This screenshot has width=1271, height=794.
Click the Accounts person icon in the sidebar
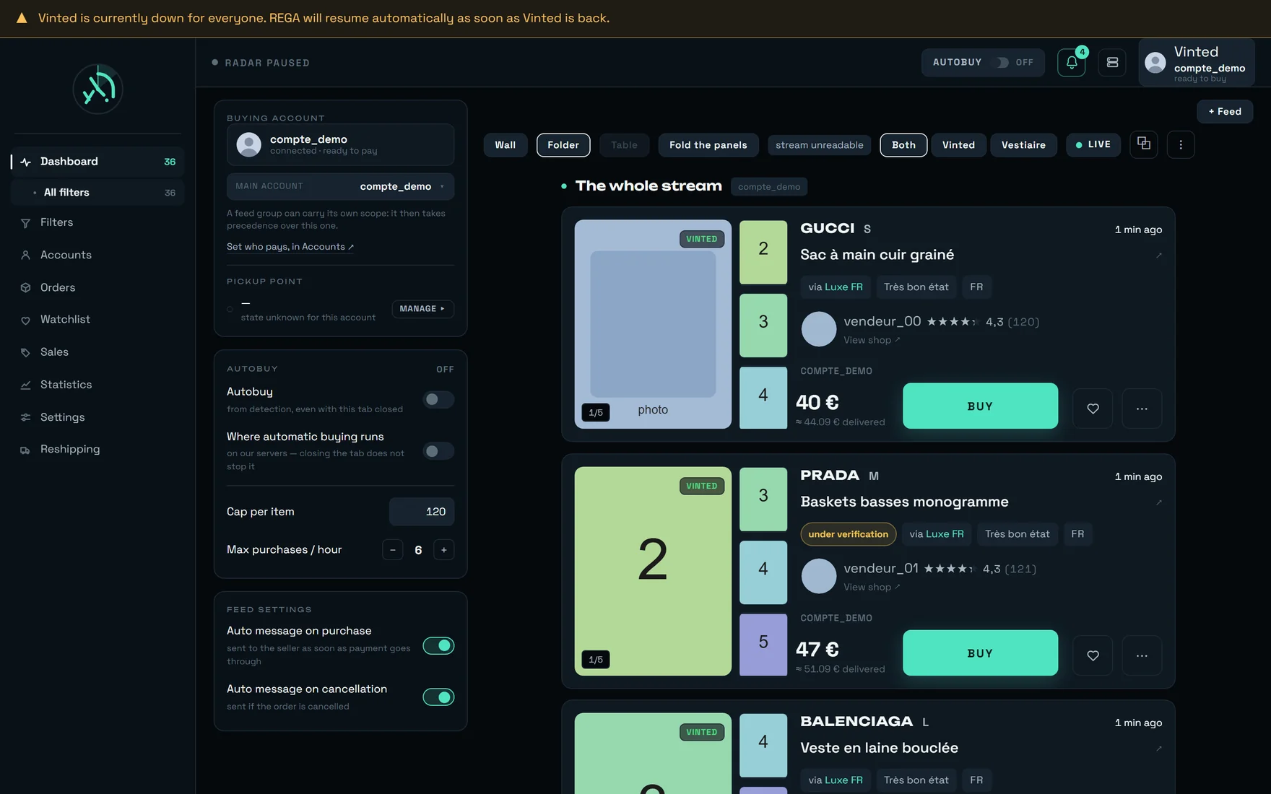[25, 255]
